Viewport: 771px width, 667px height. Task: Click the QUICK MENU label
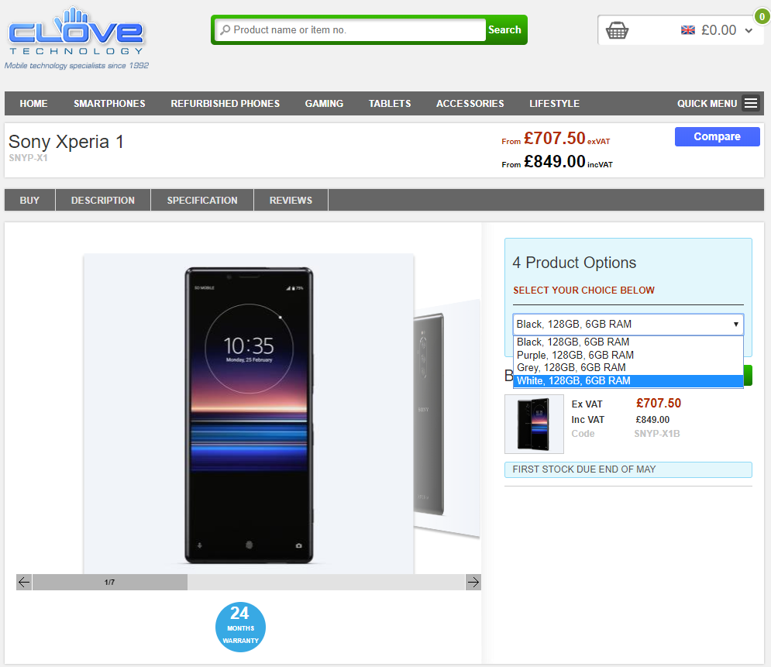click(x=707, y=103)
